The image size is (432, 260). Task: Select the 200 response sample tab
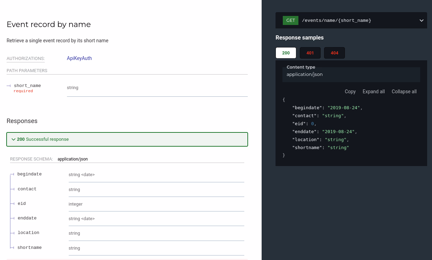pyautogui.click(x=286, y=53)
